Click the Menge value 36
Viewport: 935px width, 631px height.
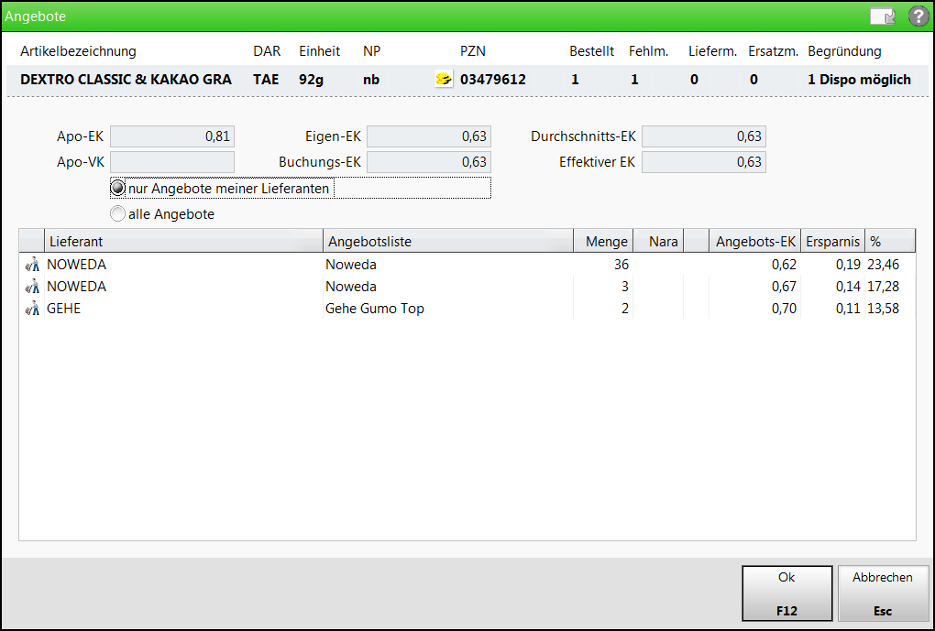click(x=621, y=264)
